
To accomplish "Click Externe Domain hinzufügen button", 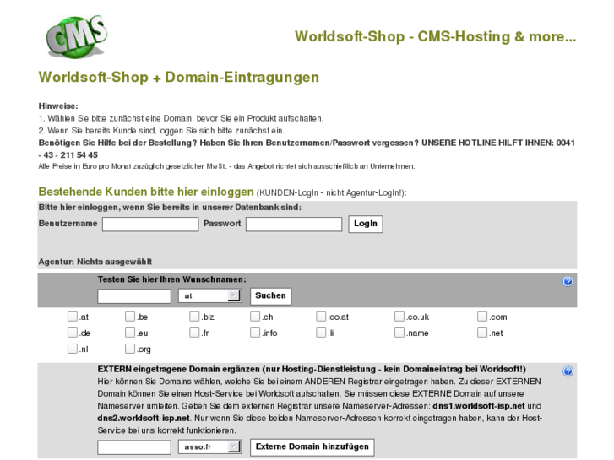I will tap(312, 447).
